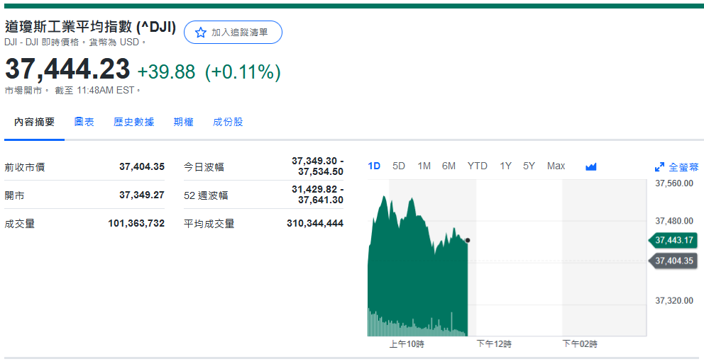This screenshot has height=364, width=704.
Task: Go to the 成份股 tab
Action: (228, 122)
